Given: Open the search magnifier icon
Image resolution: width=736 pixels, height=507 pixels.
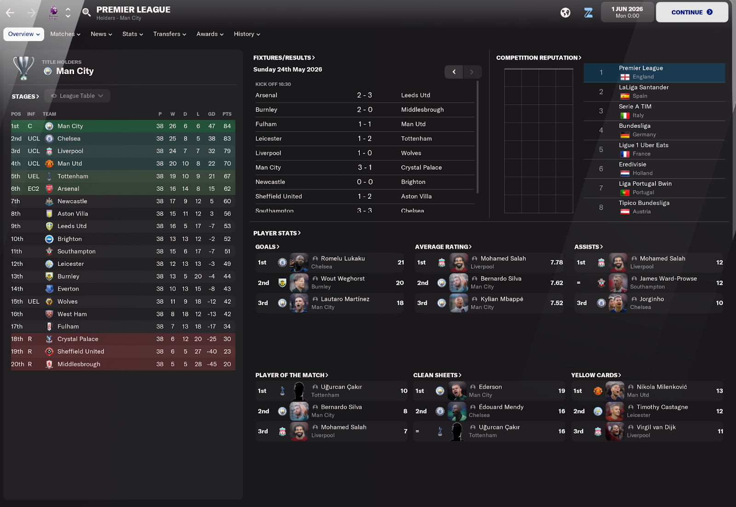Looking at the screenshot, I should (86, 12).
